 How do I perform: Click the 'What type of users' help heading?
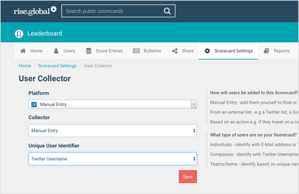254,135
